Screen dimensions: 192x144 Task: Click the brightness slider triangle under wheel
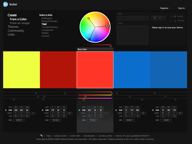coord(111,46)
